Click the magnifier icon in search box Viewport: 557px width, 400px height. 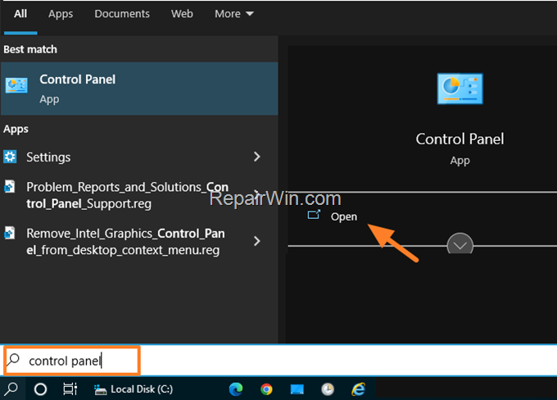coord(13,360)
